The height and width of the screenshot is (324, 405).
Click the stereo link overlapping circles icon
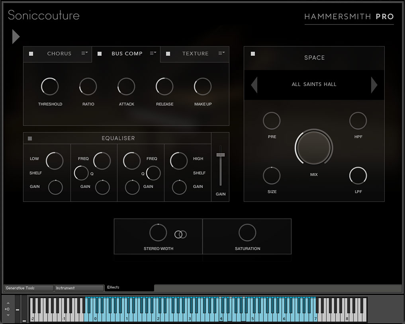(181, 234)
